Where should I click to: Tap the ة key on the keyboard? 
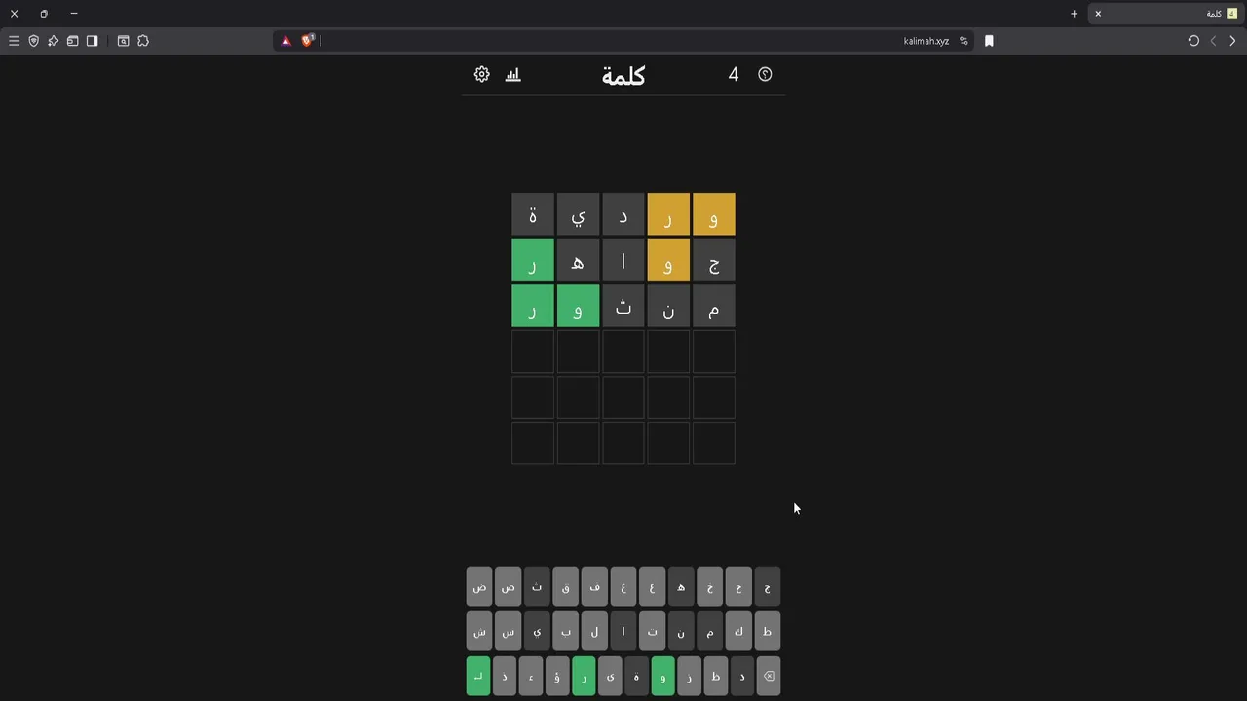[636, 676]
